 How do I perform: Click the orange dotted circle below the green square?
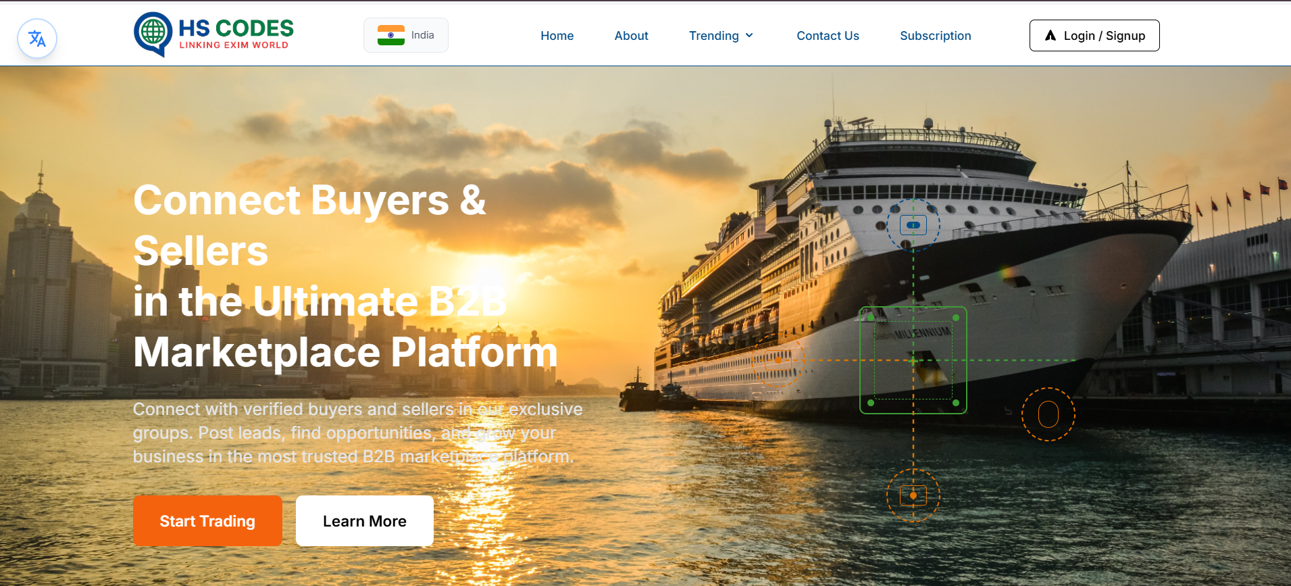click(913, 495)
